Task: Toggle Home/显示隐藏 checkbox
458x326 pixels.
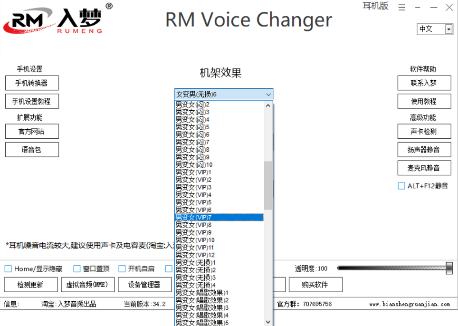Action: tap(8, 268)
